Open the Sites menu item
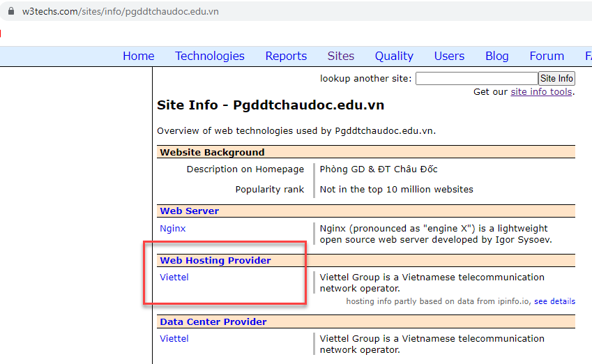 (340, 56)
